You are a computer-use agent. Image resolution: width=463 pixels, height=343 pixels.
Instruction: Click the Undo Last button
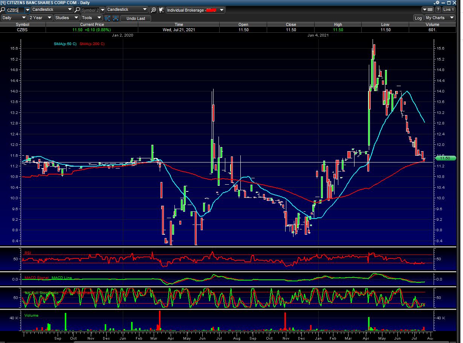(136, 18)
